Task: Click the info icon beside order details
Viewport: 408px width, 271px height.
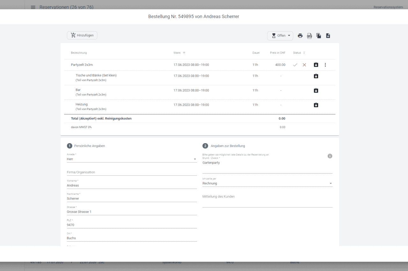Action: tap(330, 156)
